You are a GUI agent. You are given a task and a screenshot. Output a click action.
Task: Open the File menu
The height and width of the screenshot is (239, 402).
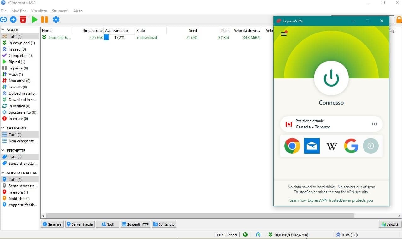pos(3,11)
